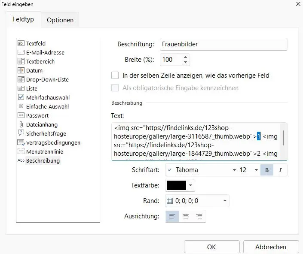Choose the Dateianhang paperclip icon
Image resolution: width=303 pixels, height=254 pixels.
[x=21, y=124]
